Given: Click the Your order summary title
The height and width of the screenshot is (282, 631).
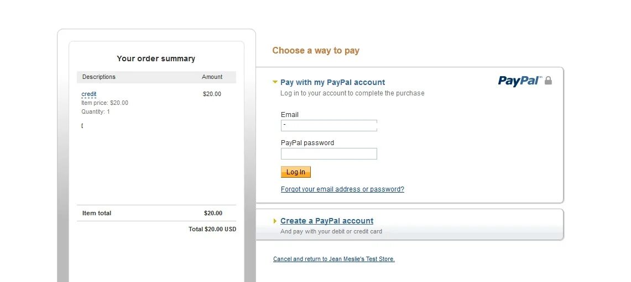Looking at the screenshot, I should (x=156, y=58).
